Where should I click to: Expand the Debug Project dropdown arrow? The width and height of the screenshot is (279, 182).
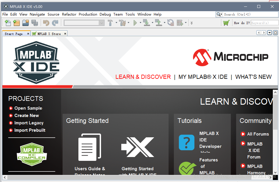coord(186,23)
